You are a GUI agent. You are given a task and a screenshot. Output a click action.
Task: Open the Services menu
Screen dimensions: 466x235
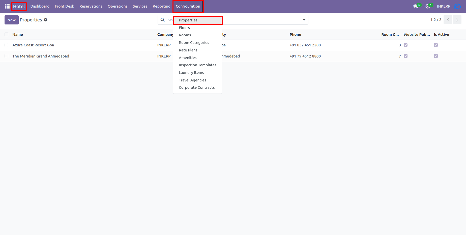[140, 6]
